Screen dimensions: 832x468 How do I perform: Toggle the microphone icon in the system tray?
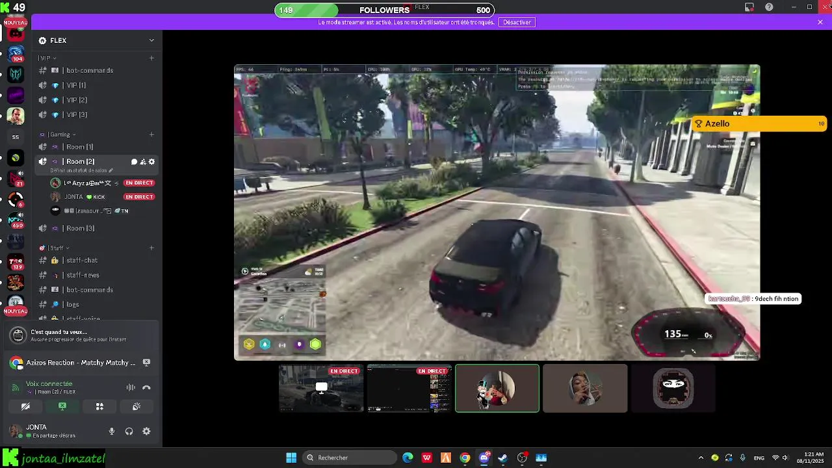[742, 458]
